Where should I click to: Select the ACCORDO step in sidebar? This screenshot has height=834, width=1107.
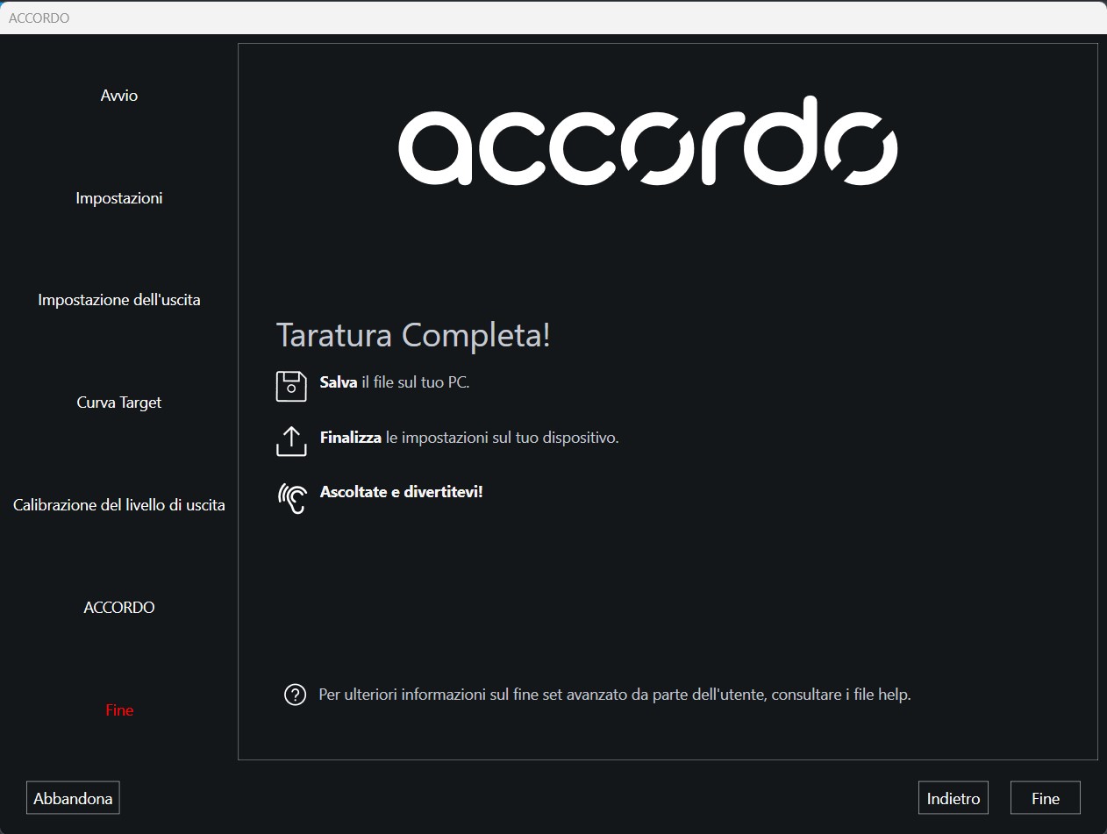coord(119,608)
